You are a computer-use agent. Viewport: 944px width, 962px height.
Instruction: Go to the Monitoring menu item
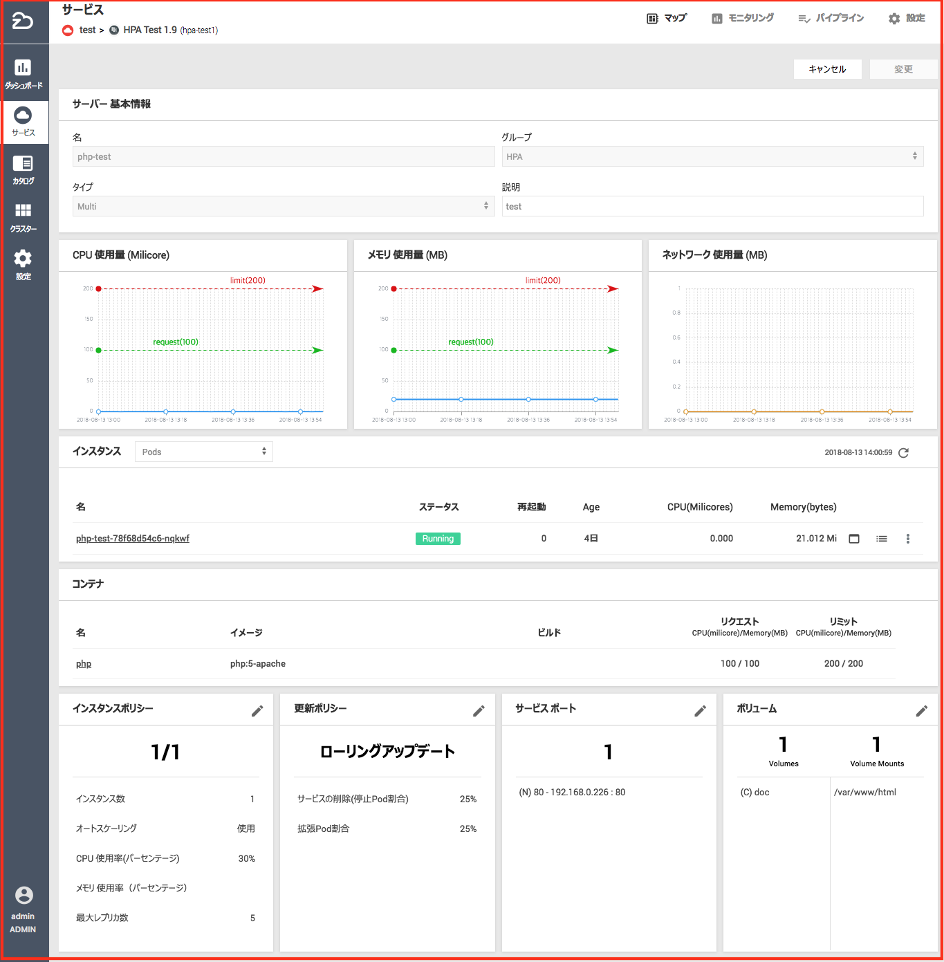point(743,19)
